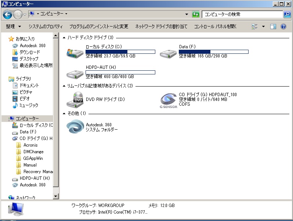Click the navigation pane scroll up arrow
This screenshot has width=293, height=221.
56,35
